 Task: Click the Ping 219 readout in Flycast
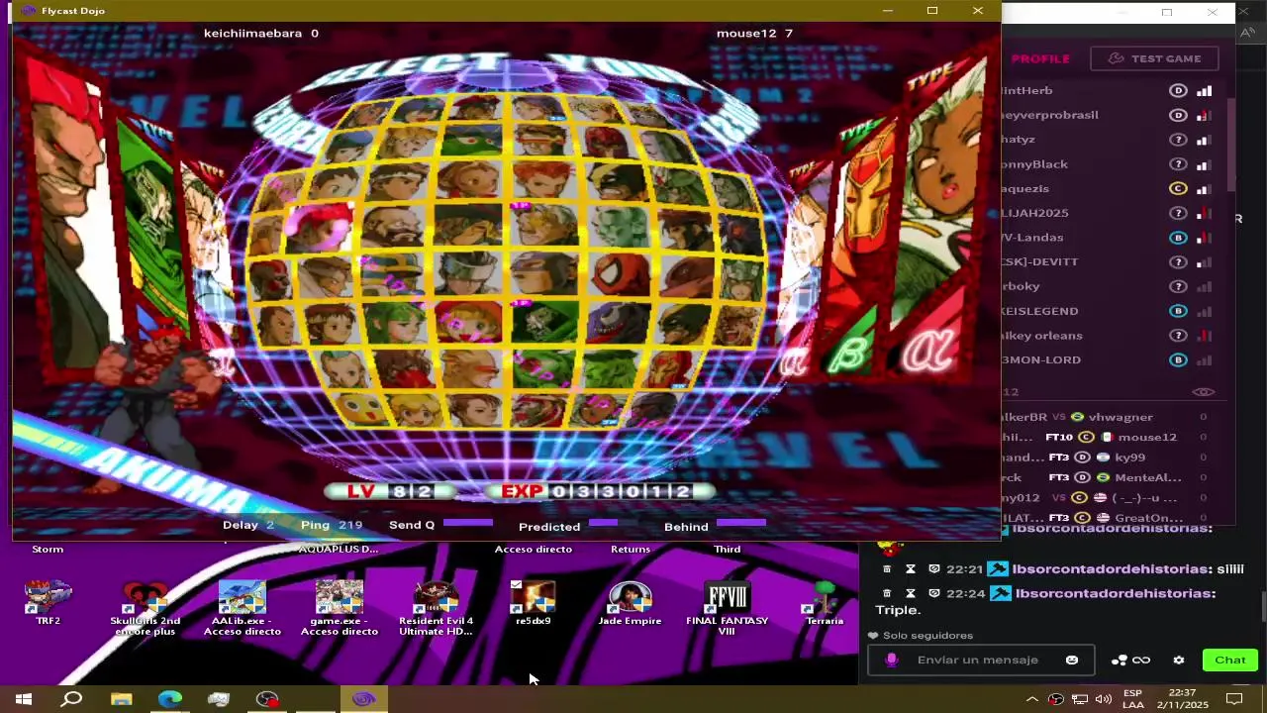point(332,525)
